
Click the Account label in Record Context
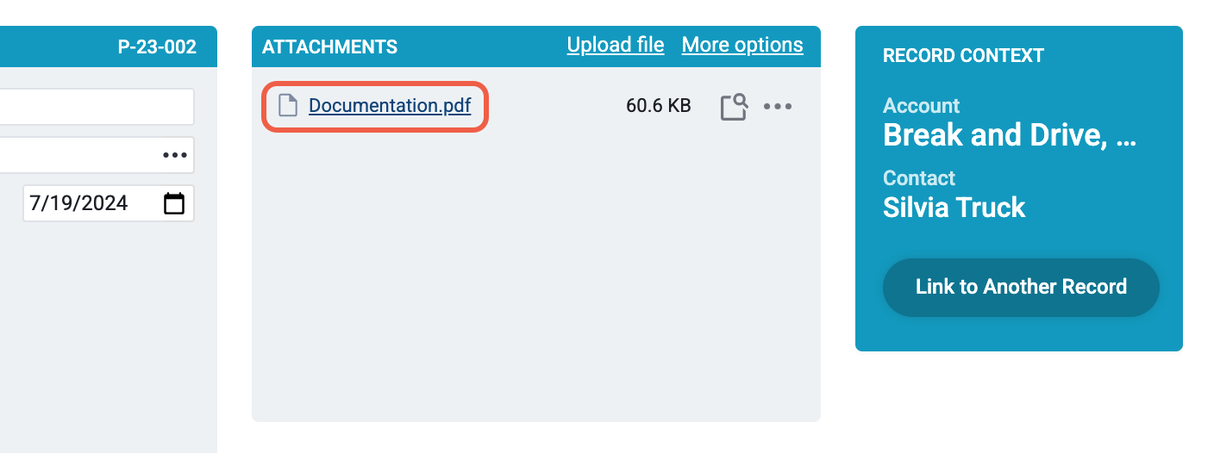(921, 106)
